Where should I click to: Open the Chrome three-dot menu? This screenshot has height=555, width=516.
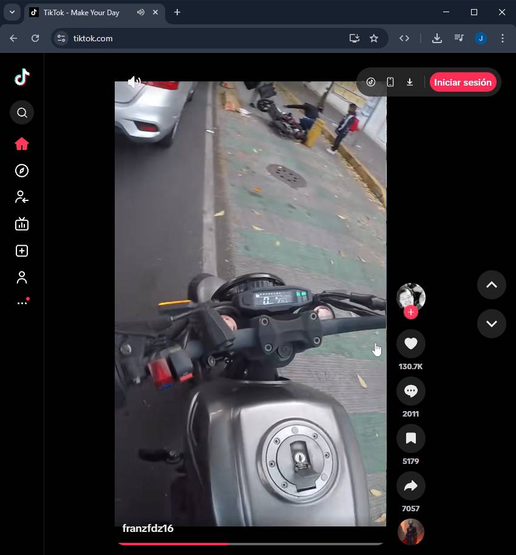pyautogui.click(x=502, y=38)
